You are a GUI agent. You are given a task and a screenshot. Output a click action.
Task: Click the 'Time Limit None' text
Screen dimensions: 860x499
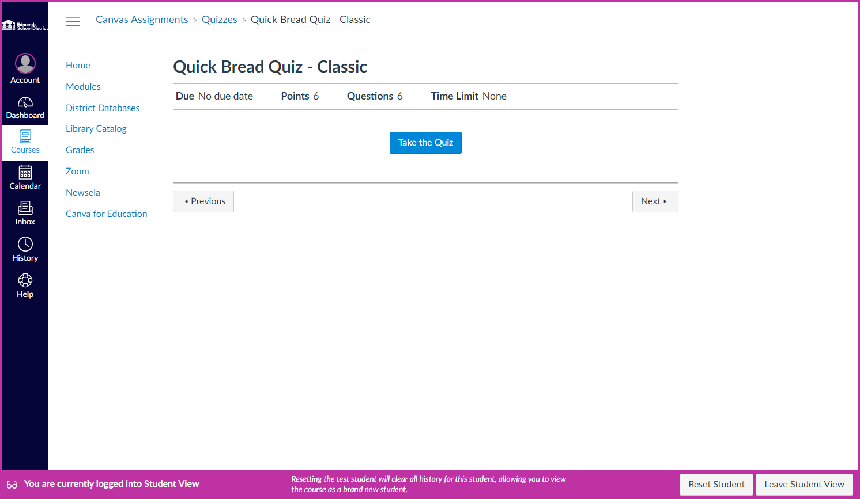[469, 96]
